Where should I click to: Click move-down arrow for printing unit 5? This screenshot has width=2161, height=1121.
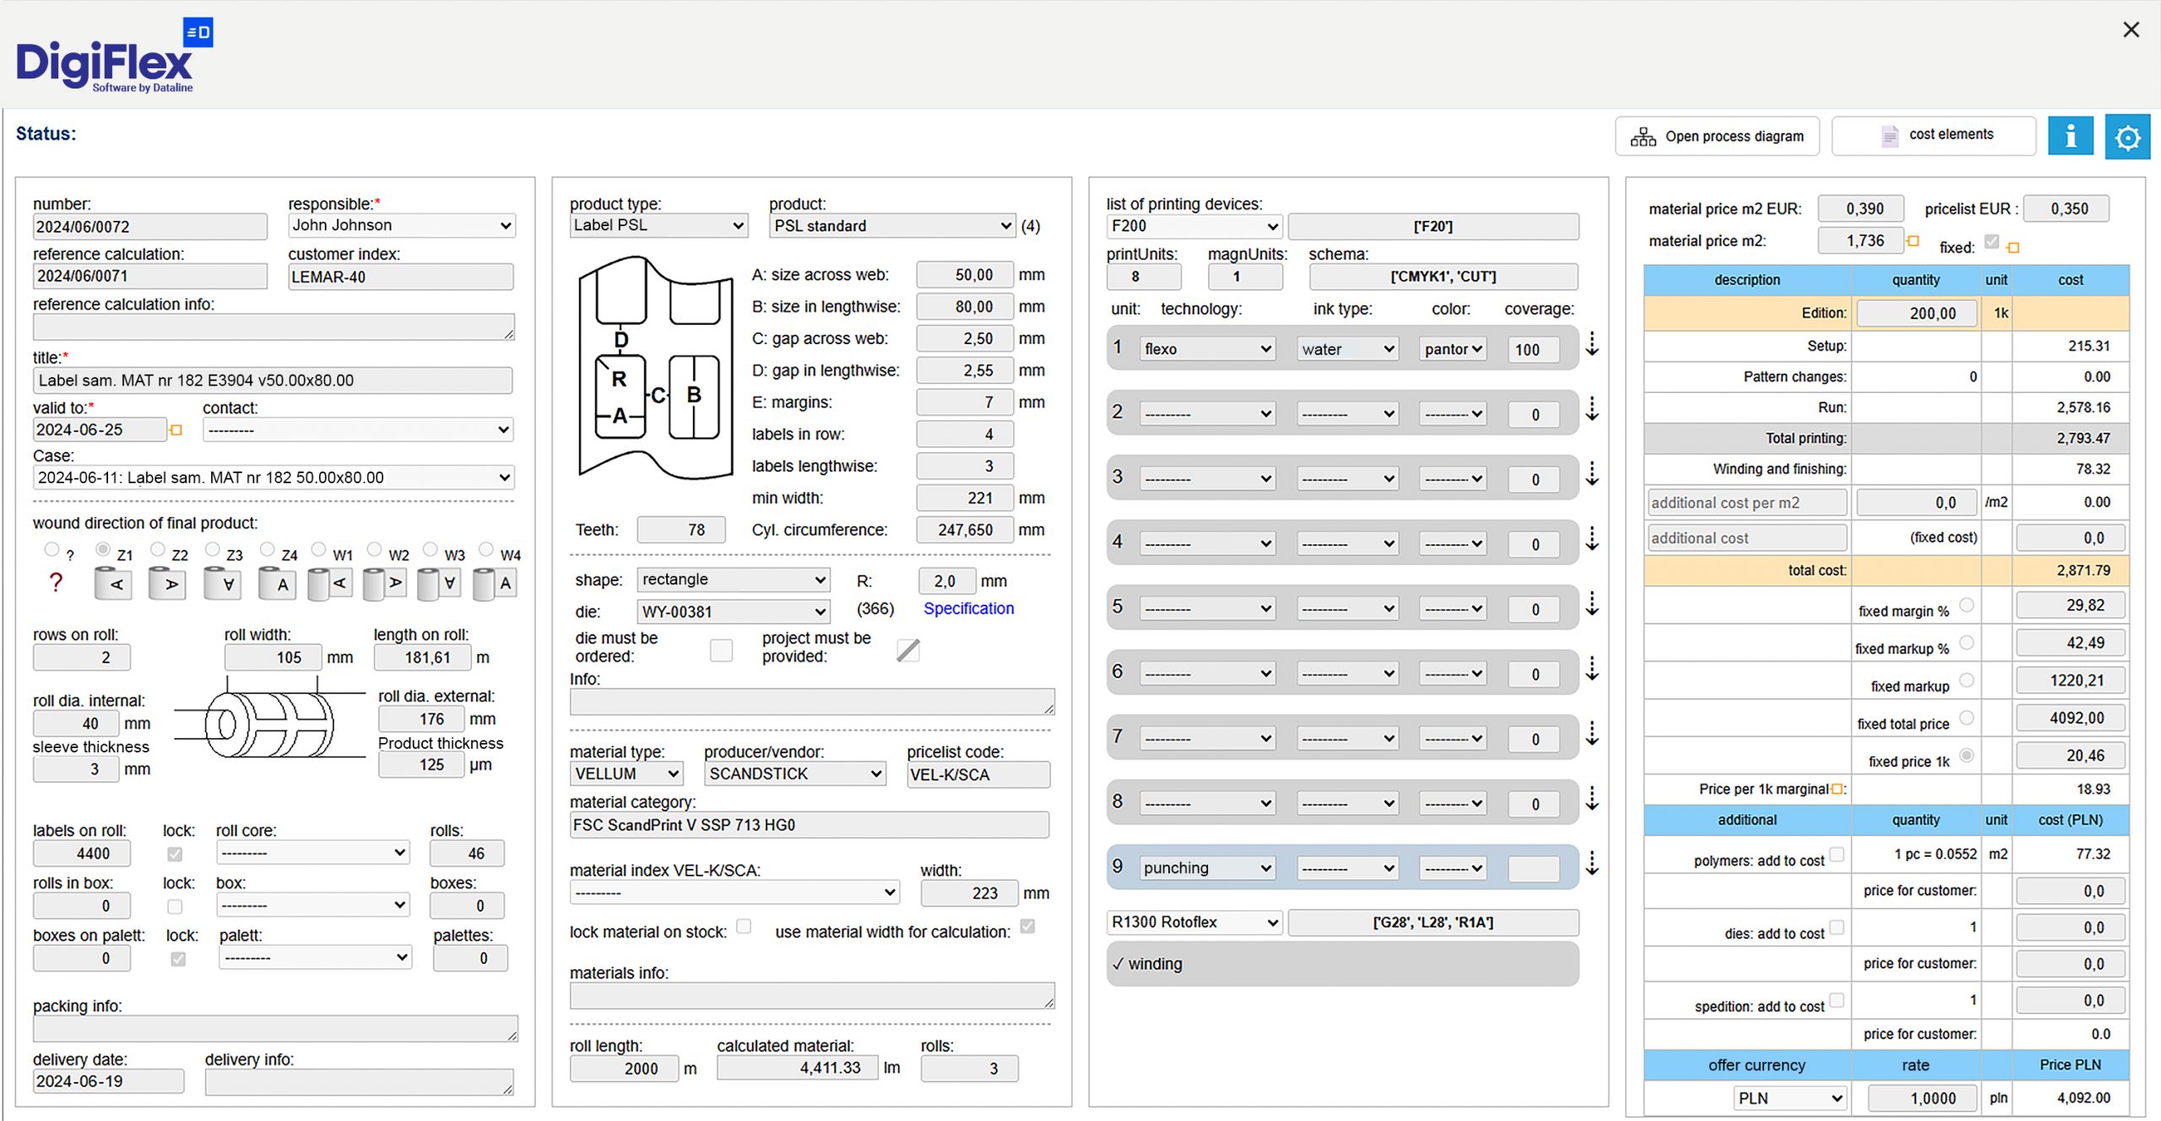click(x=1592, y=603)
